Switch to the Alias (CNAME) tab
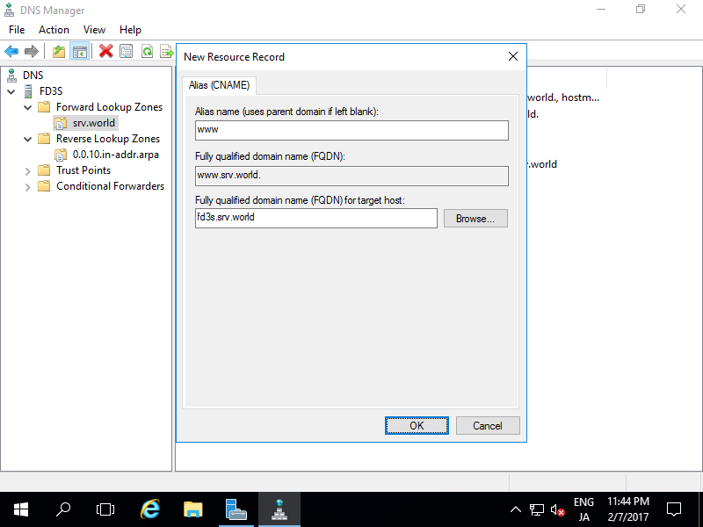This screenshot has height=527, width=703. coord(218,85)
